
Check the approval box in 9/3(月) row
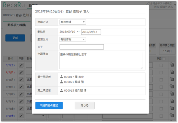click(x=161, y=80)
